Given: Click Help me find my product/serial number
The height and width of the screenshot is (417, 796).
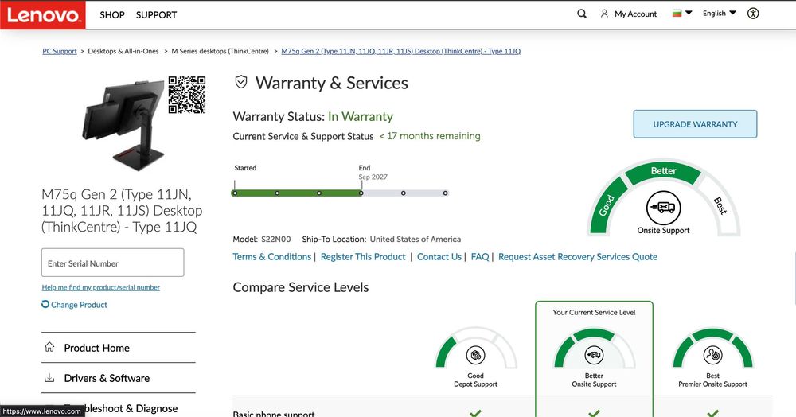Looking at the screenshot, I should click(100, 287).
